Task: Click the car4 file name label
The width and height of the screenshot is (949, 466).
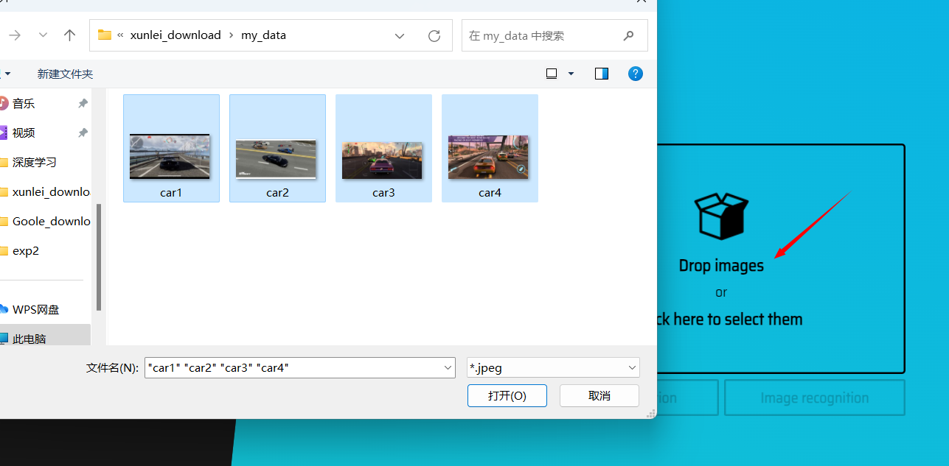Action: 490,193
